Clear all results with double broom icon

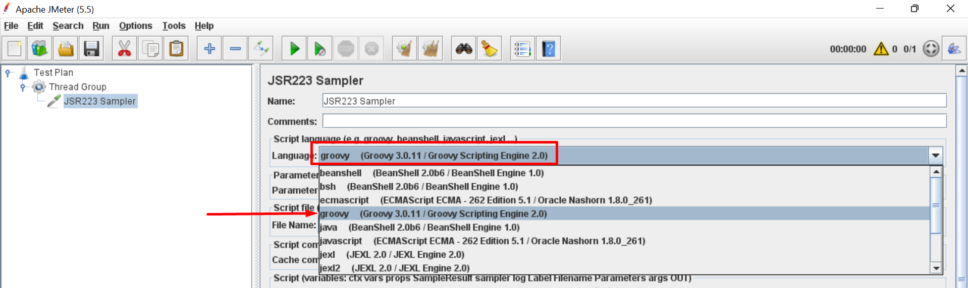[x=431, y=49]
